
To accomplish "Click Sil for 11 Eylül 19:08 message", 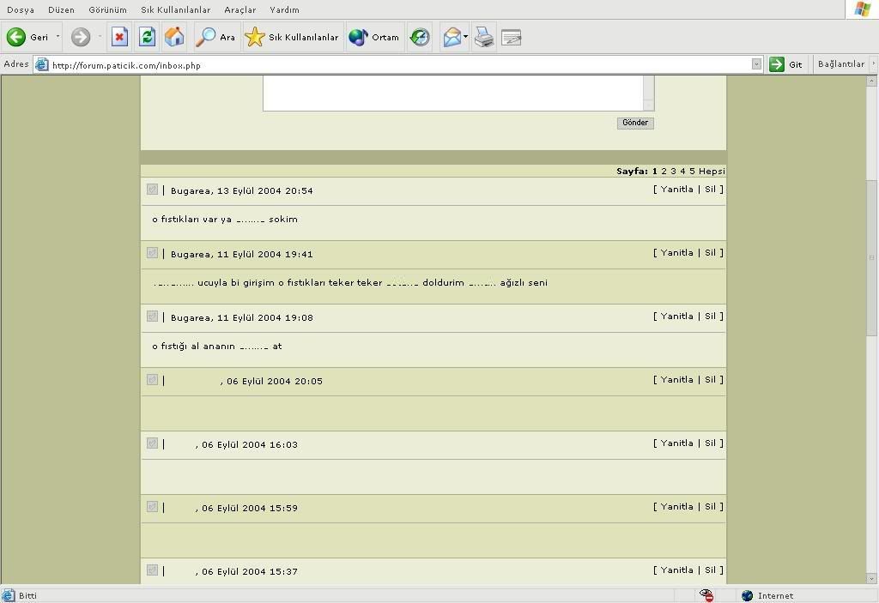I will (710, 316).
